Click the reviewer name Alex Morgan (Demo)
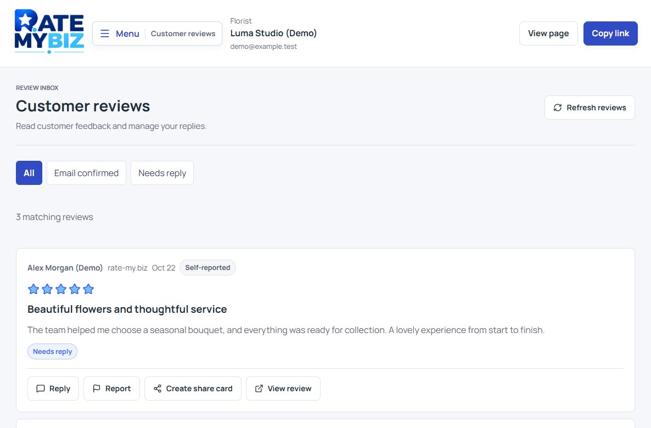651x428 pixels. (65, 268)
